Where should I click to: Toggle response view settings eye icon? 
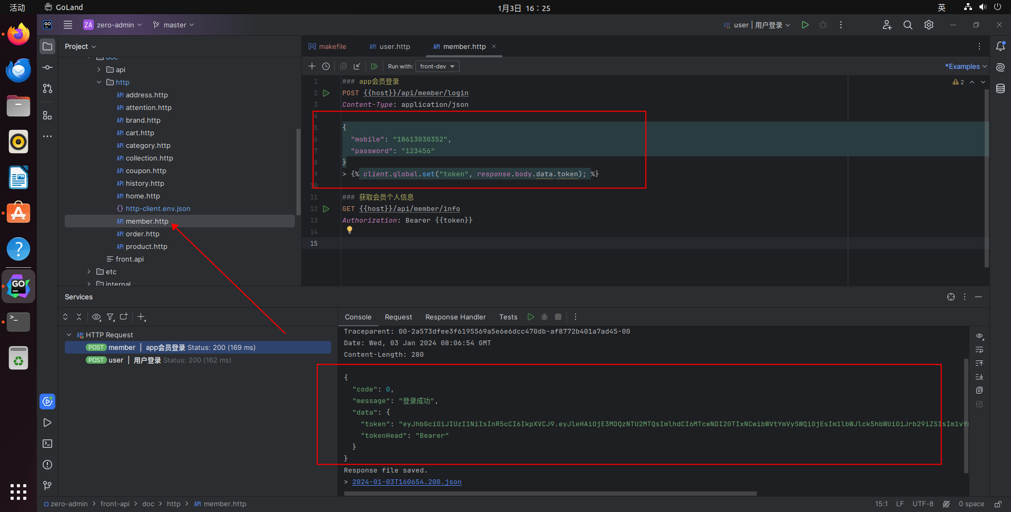point(979,336)
